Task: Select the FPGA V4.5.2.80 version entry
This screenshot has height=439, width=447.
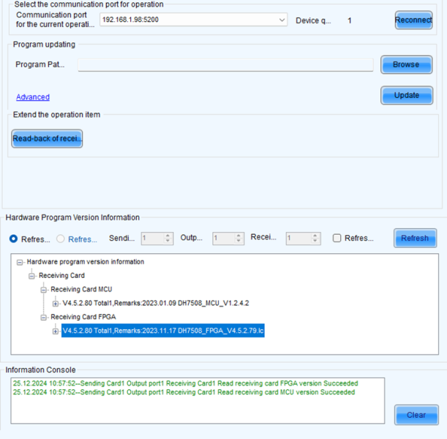Action: (162, 331)
